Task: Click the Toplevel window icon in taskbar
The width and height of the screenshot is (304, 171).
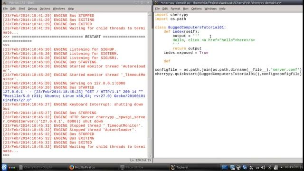Action: pos(173,167)
